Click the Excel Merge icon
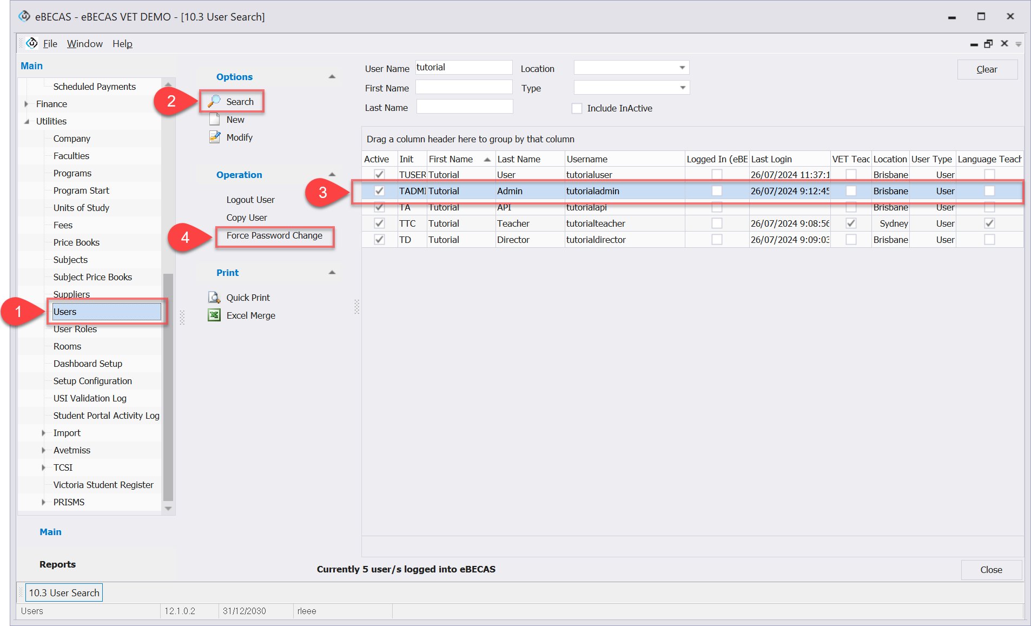This screenshot has width=1031, height=626. coord(214,315)
